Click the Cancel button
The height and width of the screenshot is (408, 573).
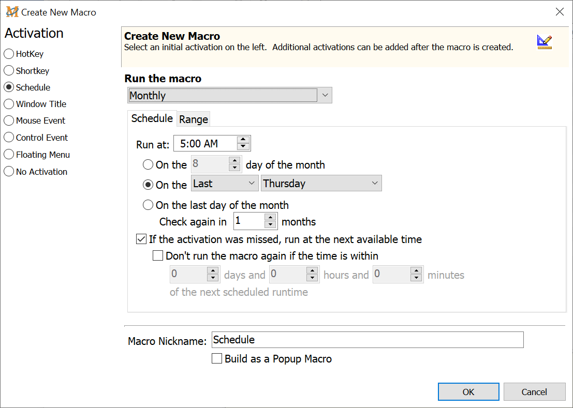pyautogui.click(x=534, y=392)
